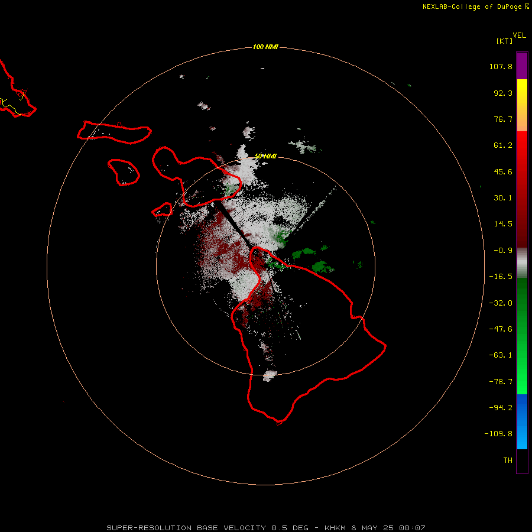Click the 107.8 value on velocity scale
This screenshot has height=532, width=532.
501,66
